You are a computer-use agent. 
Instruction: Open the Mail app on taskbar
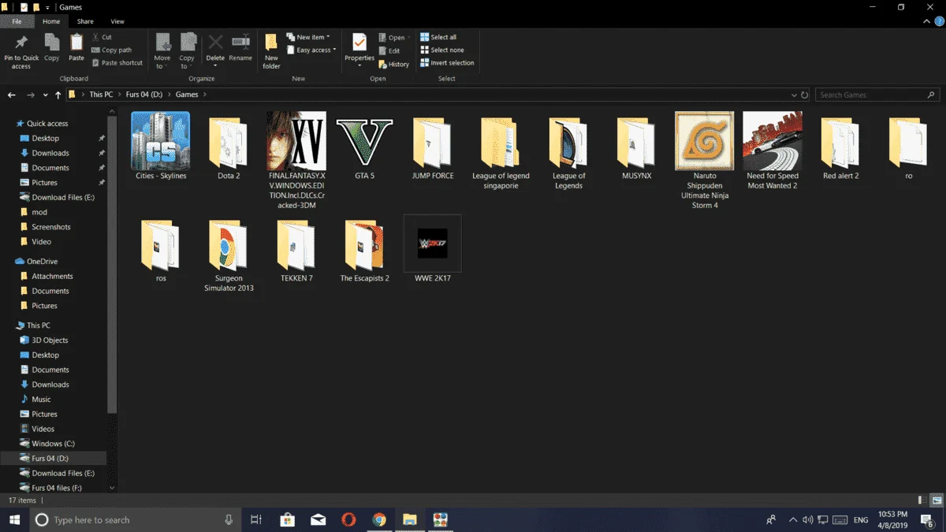[318, 519]
